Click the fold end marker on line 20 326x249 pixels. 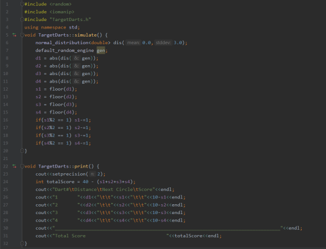[x=22, y=151]
